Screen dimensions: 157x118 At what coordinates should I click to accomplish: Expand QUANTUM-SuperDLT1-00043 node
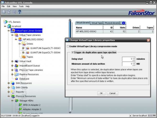[23, 48]
